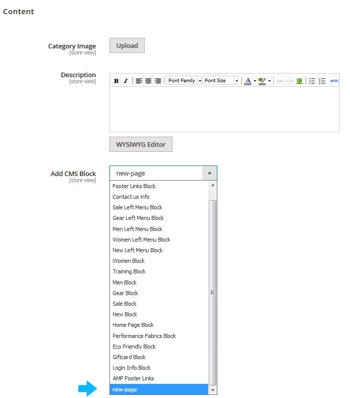Viewport: 350px width, 398px height.
Task: Pick Men Left Menu Block
Action: pyautogui.click(x=159, y=229)
